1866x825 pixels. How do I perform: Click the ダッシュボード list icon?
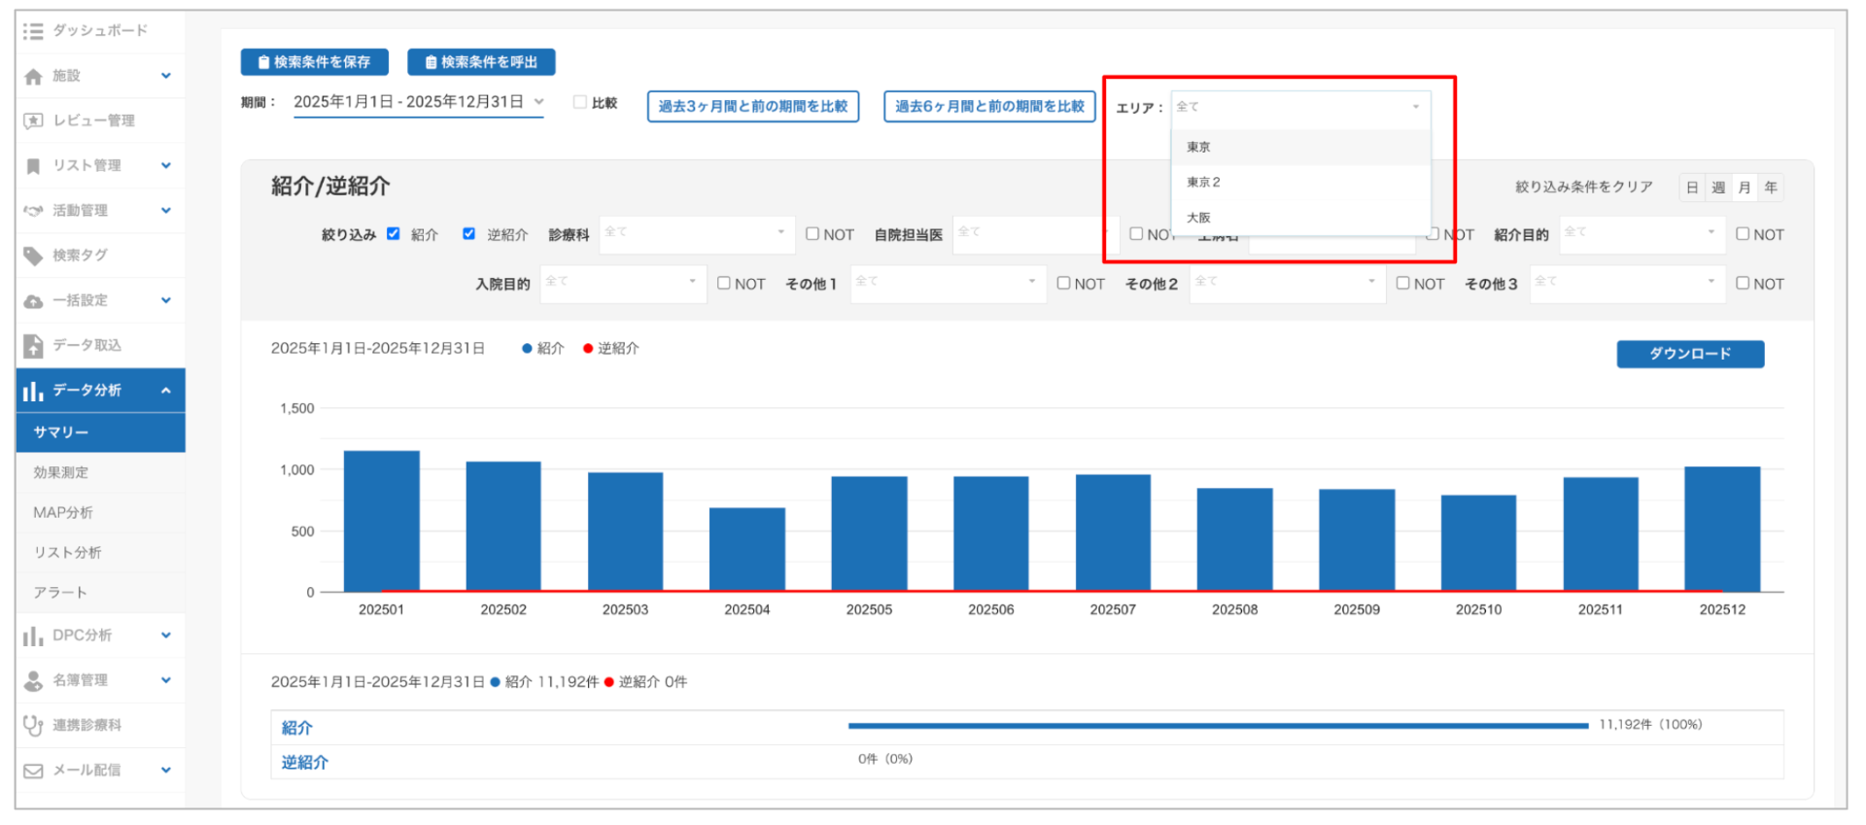click(33, 31)
